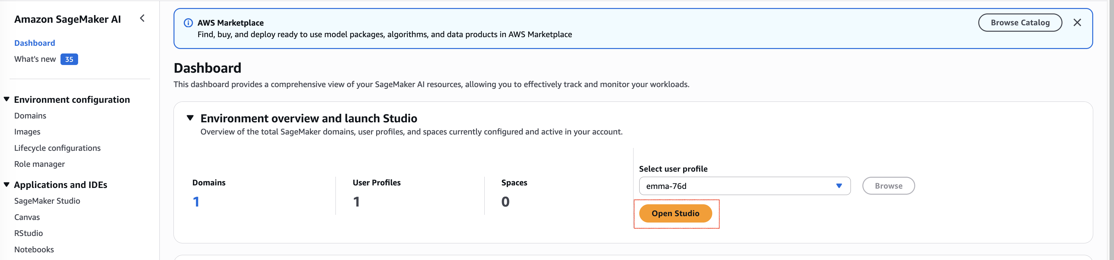1114x260 pixels.
Task: Dismiss the AWS Marketplace banner
Action: click(1077, 22)
